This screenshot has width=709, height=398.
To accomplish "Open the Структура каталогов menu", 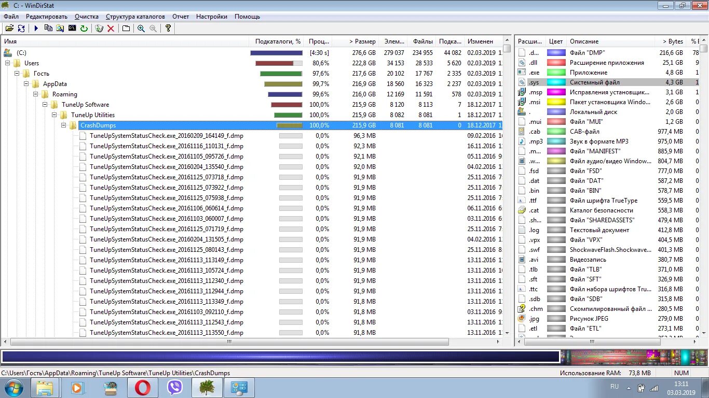I will point(135,17).
